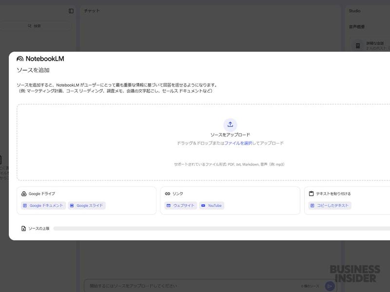Choose the Google スライド source chip

tap(87, 205)
